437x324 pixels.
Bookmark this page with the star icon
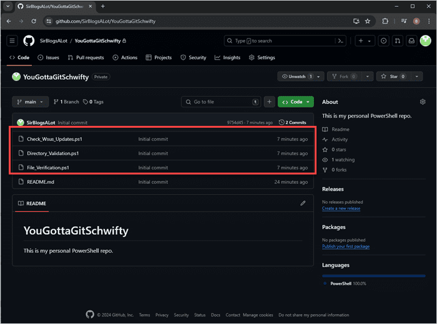(x=368, y=21)
